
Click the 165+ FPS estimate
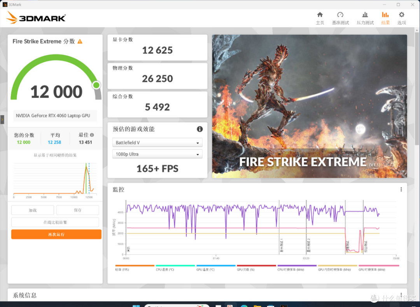(x=157, y=168)
